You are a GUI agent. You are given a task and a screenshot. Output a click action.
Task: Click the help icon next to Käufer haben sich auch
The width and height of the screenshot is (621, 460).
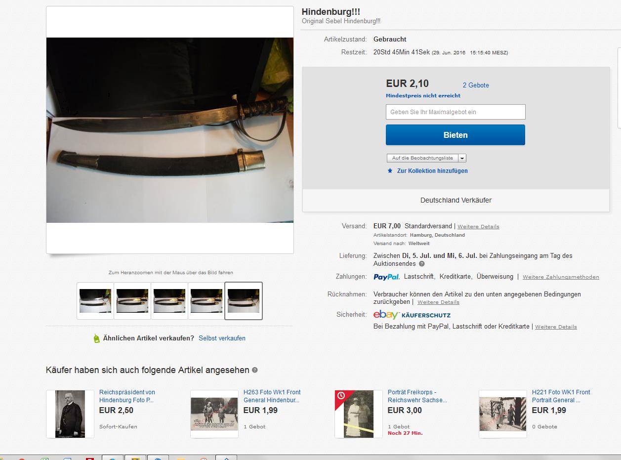click(255, 370)
